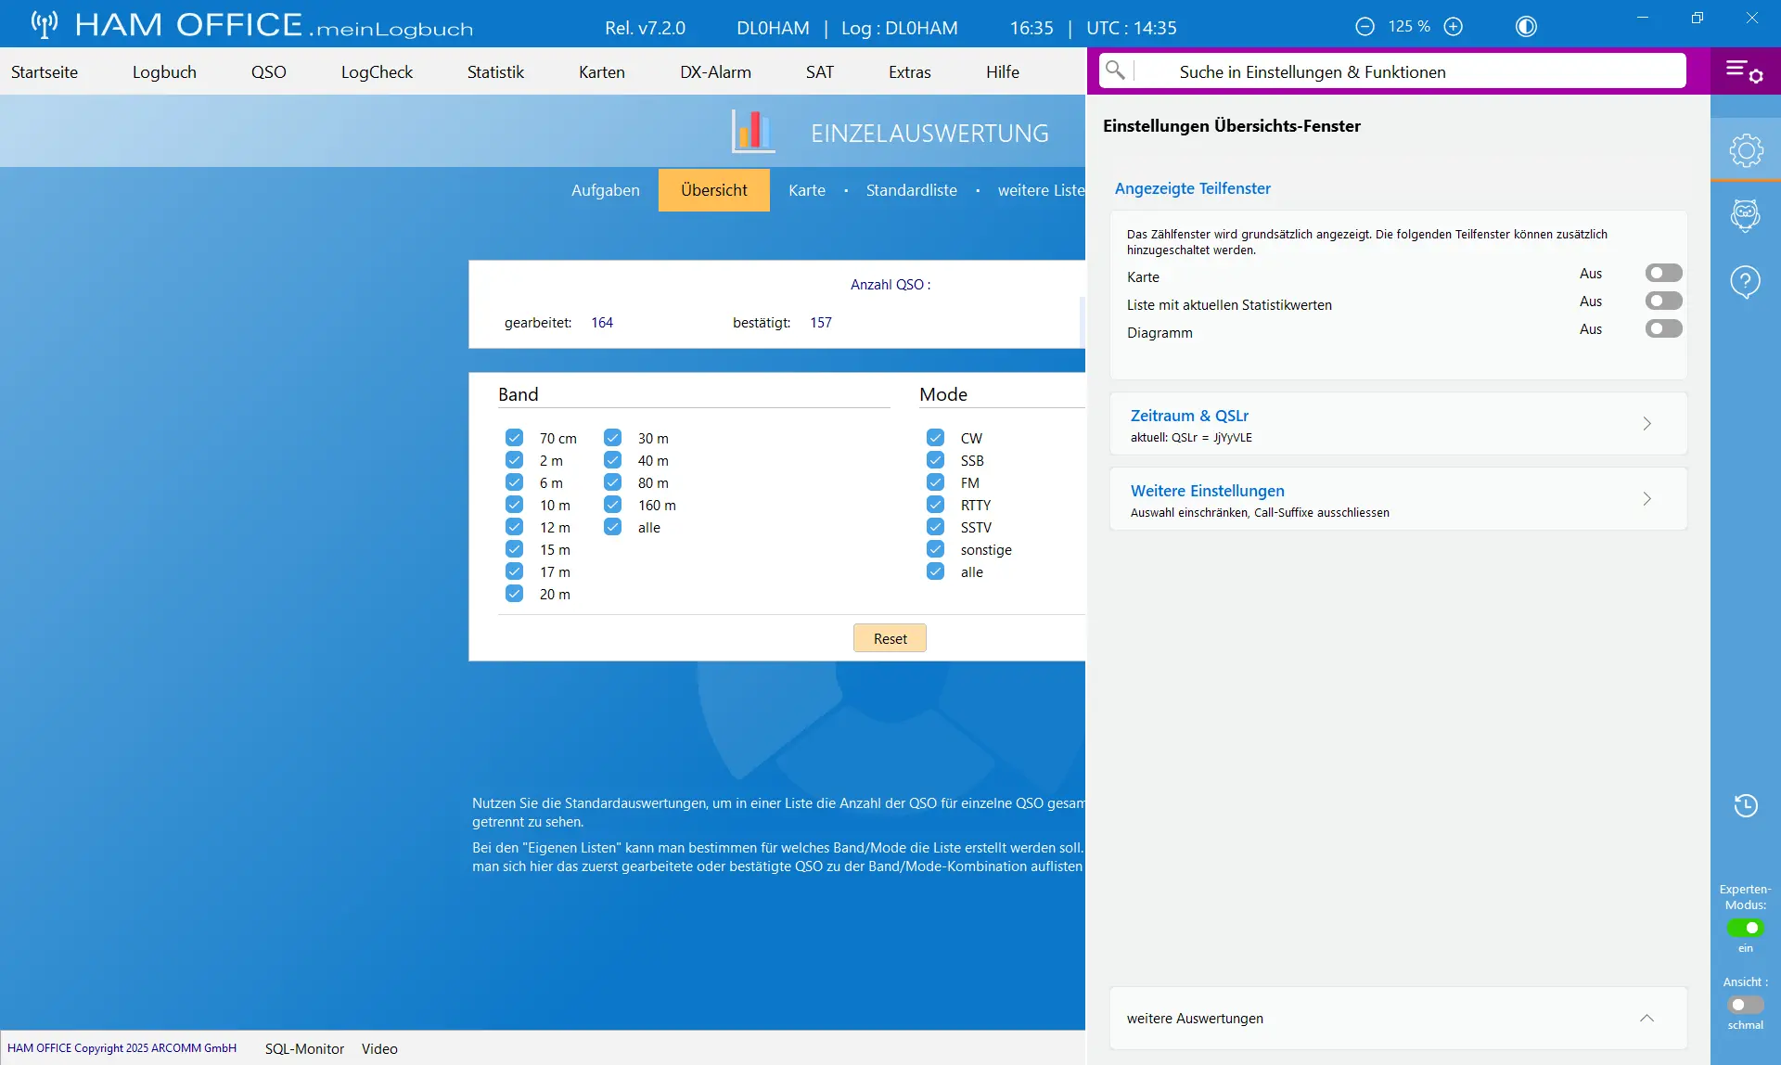Collapse the weitere Auswertungen panel
This screenshot has height=1065, width=1781.
click(x=1646, y=1018)
